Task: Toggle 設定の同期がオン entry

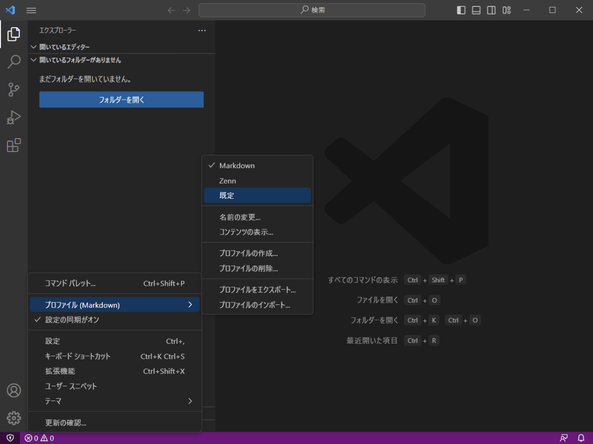Action: pyautogui.click(x=115, y=320)
